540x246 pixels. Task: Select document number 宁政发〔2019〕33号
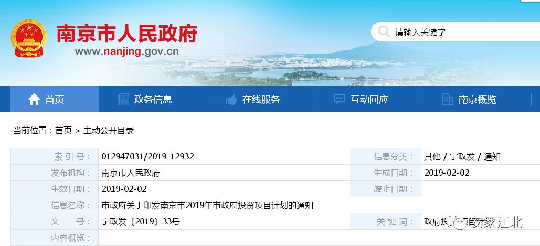pos(141,221)
